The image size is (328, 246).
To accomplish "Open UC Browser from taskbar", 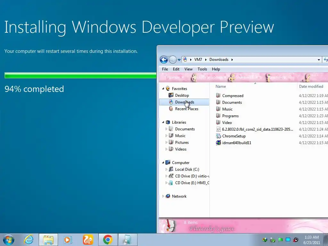I will pyautogui.click(x=88, y=240).
